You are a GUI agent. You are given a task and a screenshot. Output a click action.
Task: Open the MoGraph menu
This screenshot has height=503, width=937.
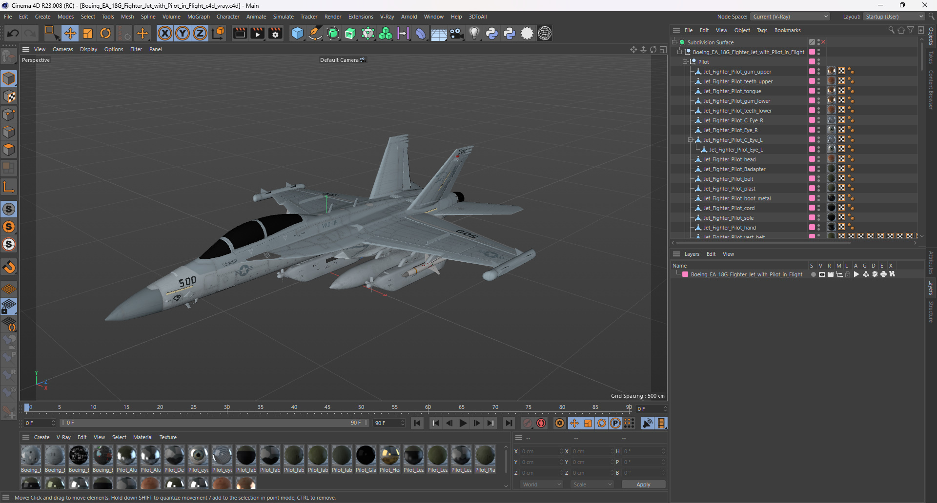click(198, 17)
